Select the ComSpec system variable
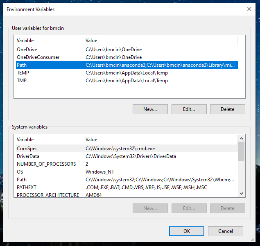The width and height of the screenshot is (260, 246). 27,149
